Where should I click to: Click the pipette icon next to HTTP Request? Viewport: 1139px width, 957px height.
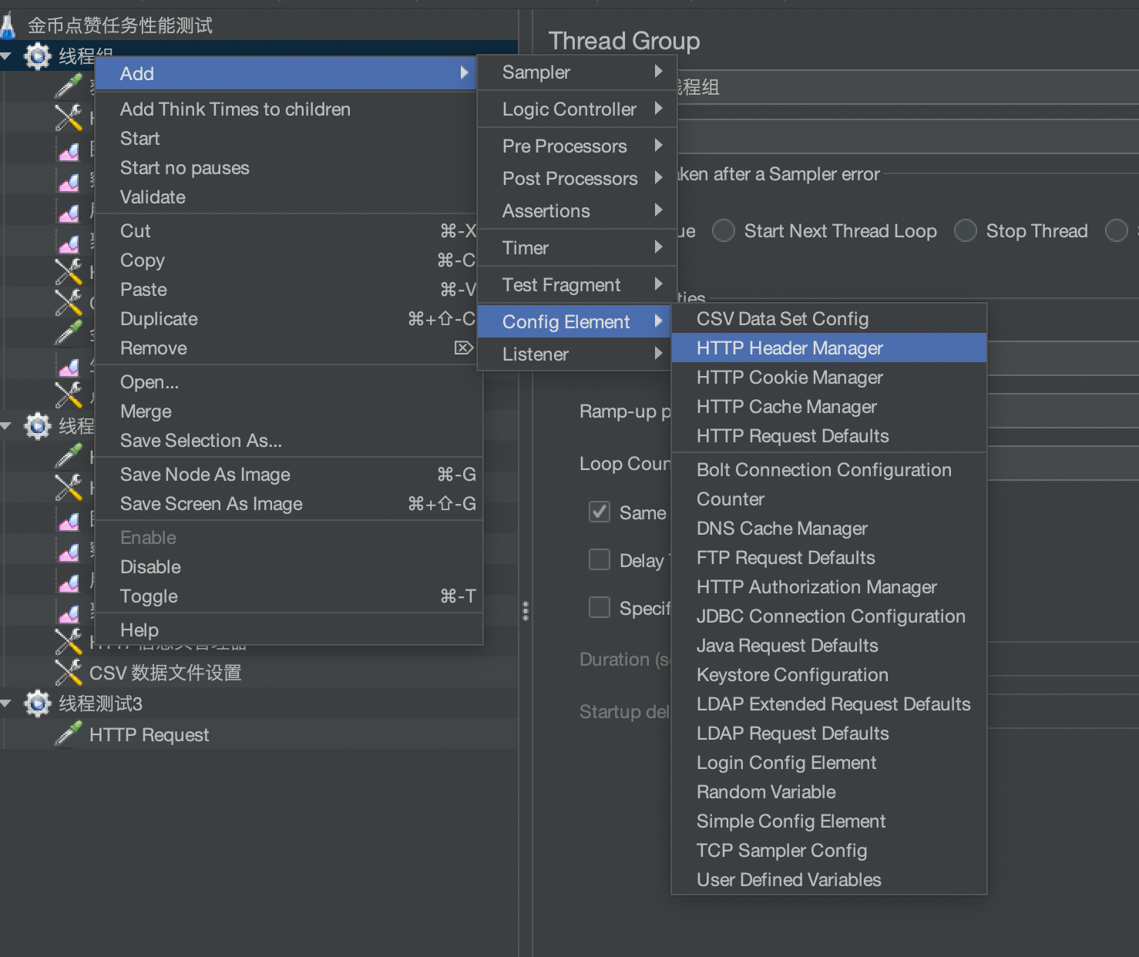(69, 734)
